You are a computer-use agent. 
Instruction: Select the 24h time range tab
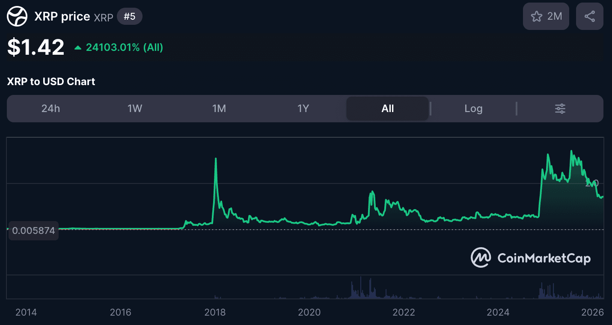51,109
